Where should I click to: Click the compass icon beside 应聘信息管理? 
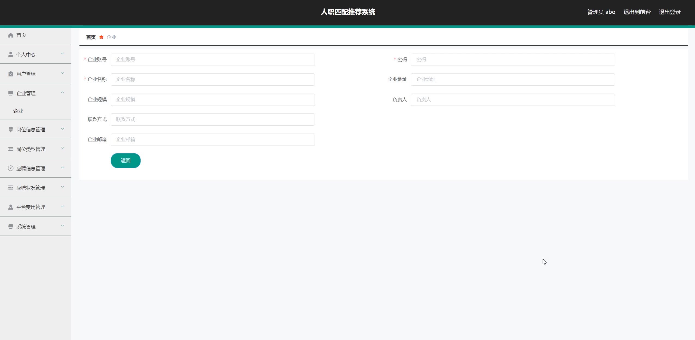click(11, 168)
